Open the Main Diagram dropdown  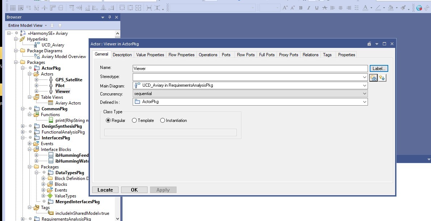pos(365,86)
